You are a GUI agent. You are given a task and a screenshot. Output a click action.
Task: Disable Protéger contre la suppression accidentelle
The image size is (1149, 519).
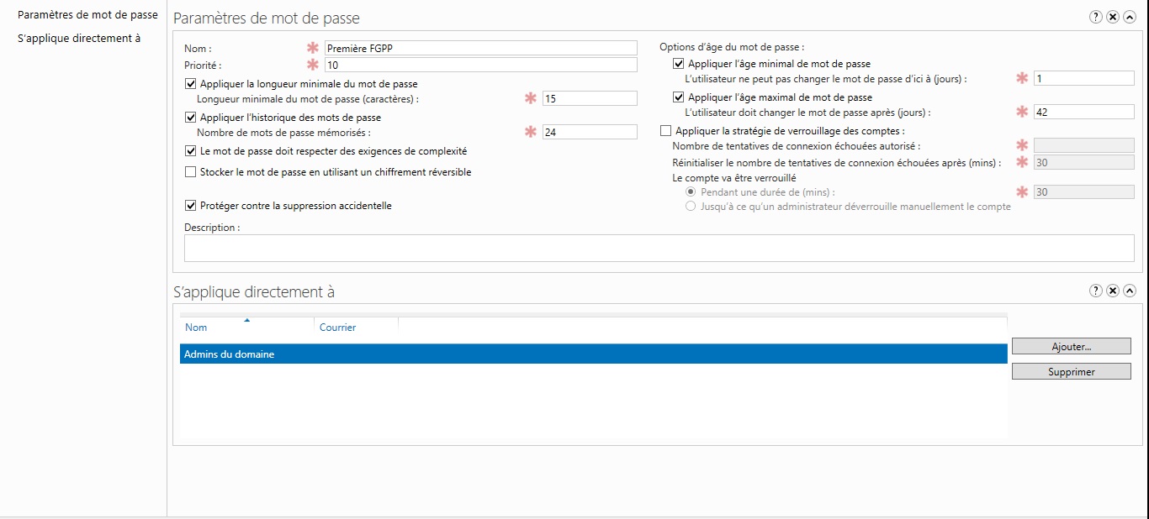pos(191,206)
